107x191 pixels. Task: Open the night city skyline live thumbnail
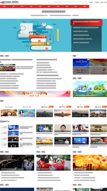point(98,113)
